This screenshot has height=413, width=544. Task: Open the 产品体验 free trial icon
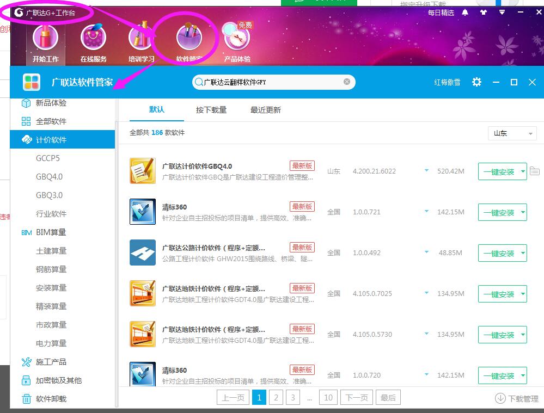point(237,44)
